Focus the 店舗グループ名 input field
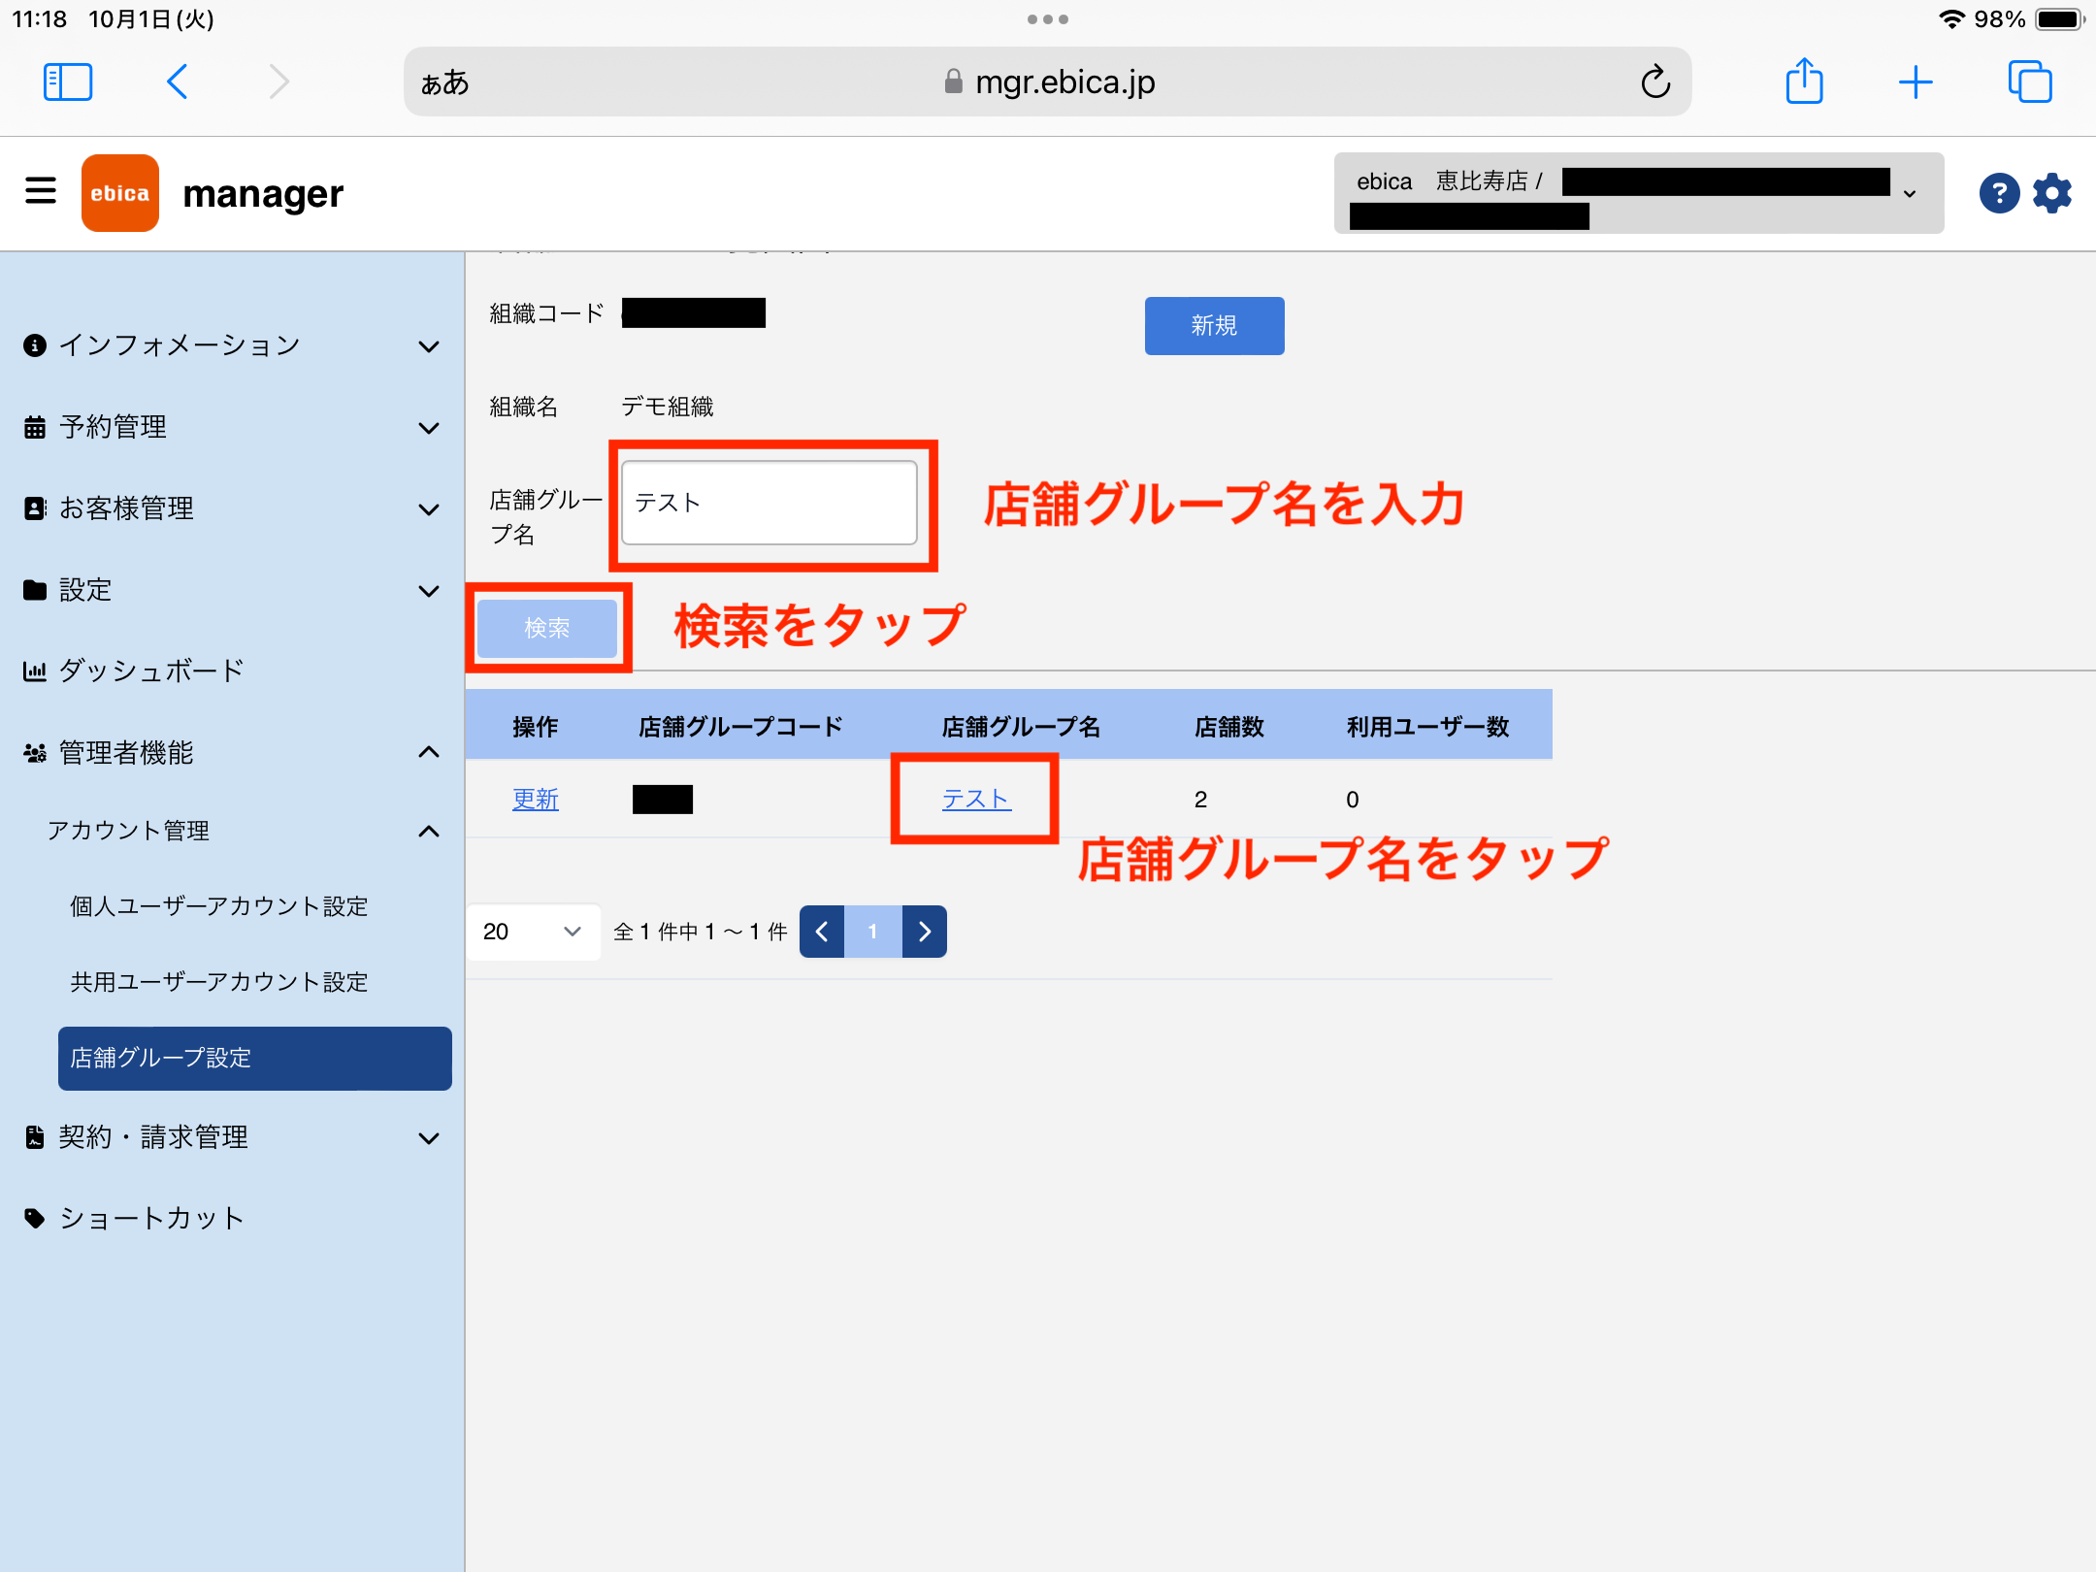The image size is (2096, 1572). tap(770, 503)
